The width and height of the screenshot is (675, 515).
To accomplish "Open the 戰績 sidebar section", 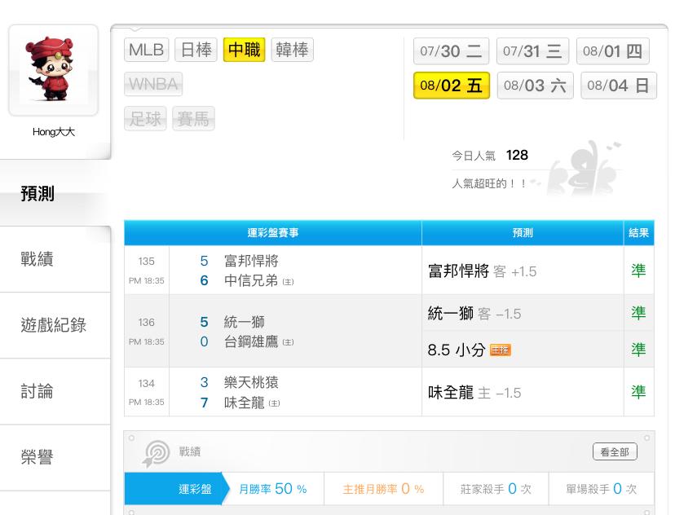I will coord(55,259).
